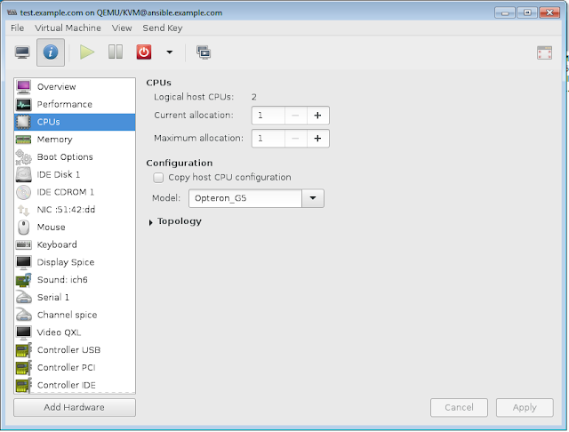Open the Send Key menu
Screen dimensions: 569x432
(163, 28)
